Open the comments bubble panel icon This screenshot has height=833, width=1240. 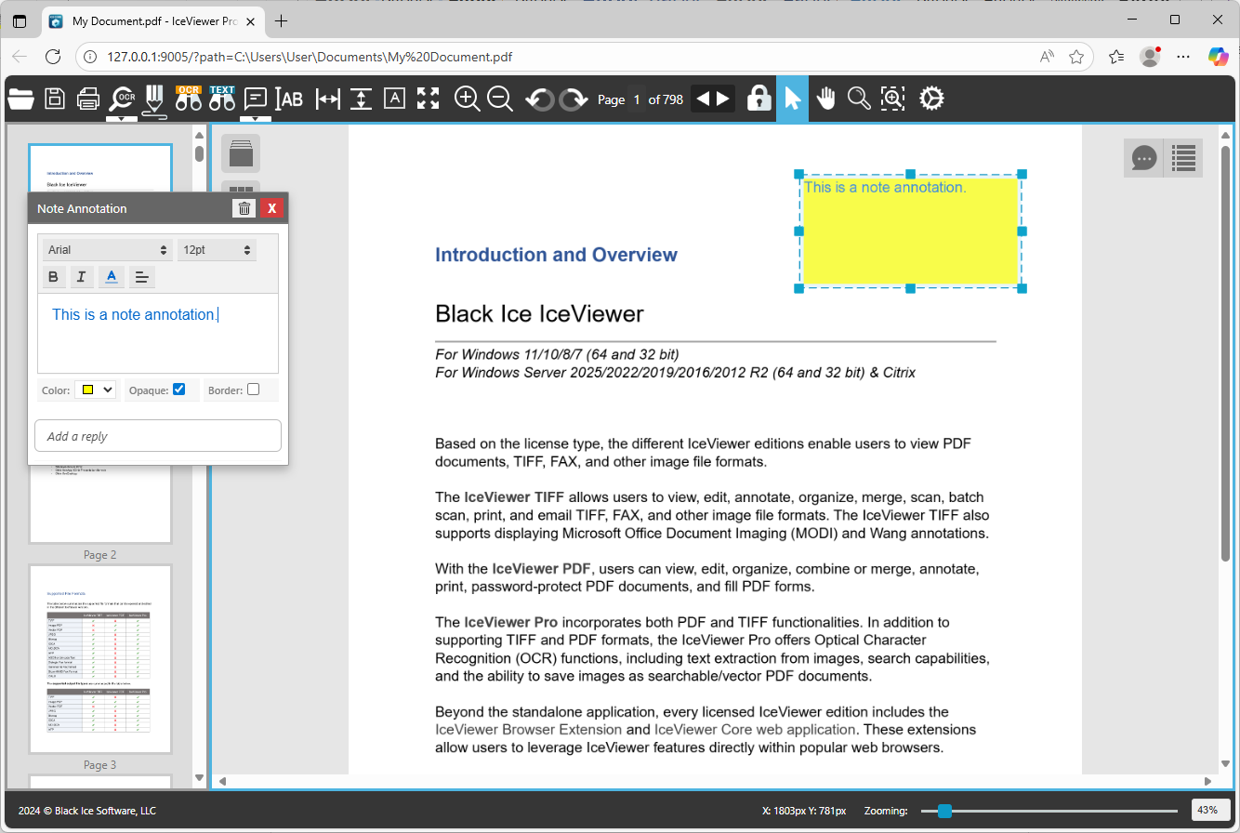point(1144,158)
